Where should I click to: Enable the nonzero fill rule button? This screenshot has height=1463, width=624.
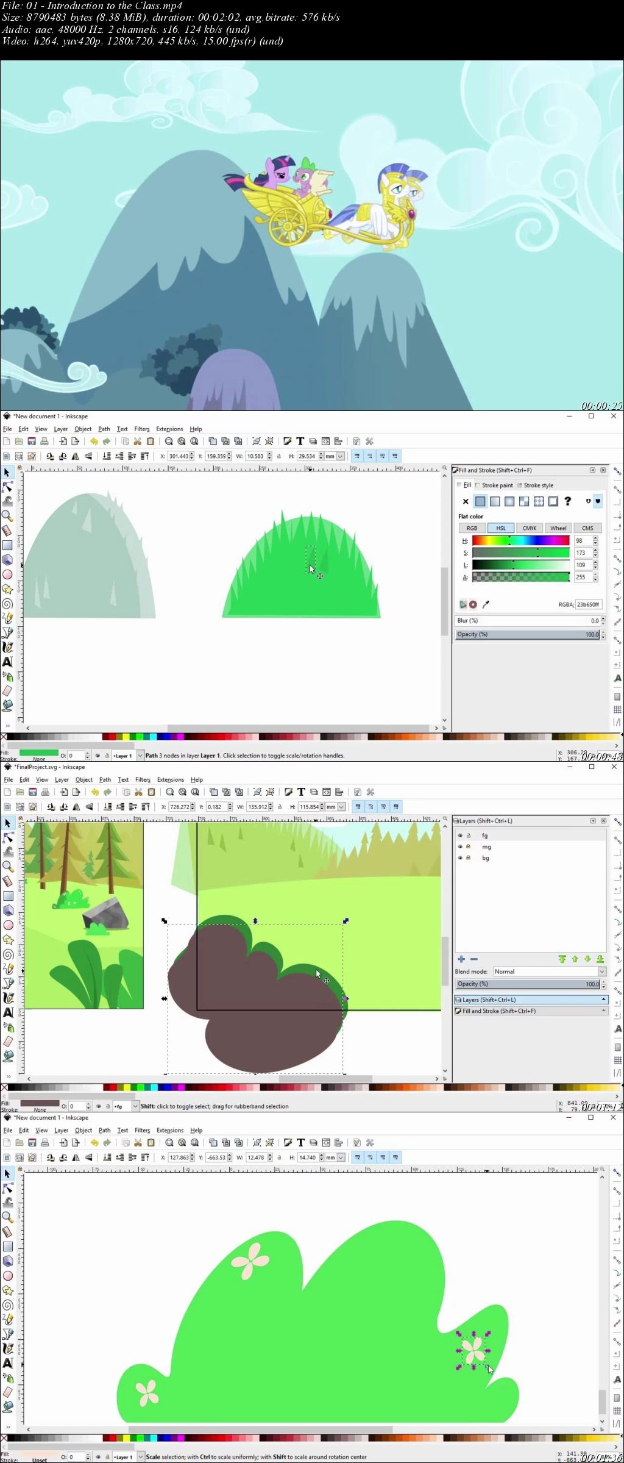pyautogui.click(x=598, y=501)
